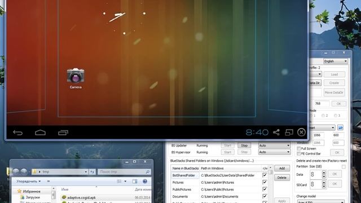Tap the Android home navigation icon

coord(40,133)
